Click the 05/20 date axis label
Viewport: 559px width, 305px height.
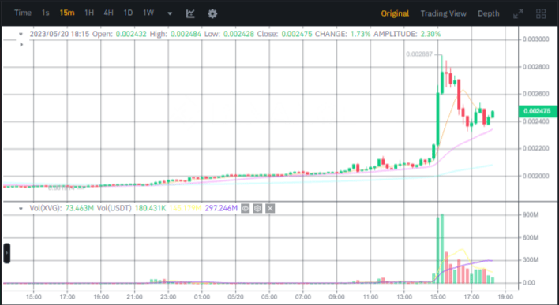pyautogui.click(x=235, y=296)
